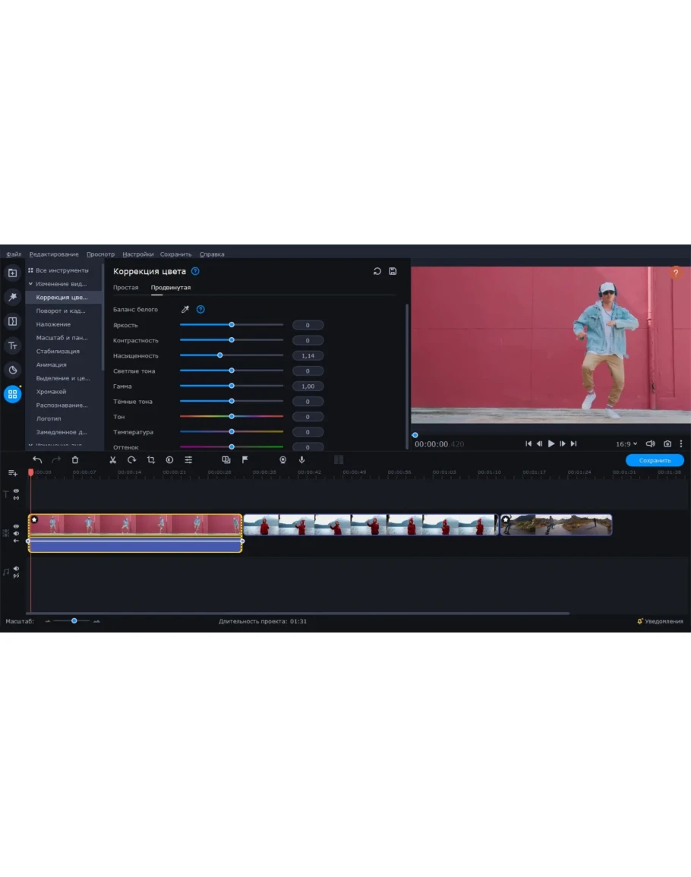
Task: Reset color correction with the circular arrow
Action: pos(377,272)
